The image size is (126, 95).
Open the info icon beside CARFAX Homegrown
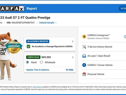pyautogui.click(x=125, y=37)
